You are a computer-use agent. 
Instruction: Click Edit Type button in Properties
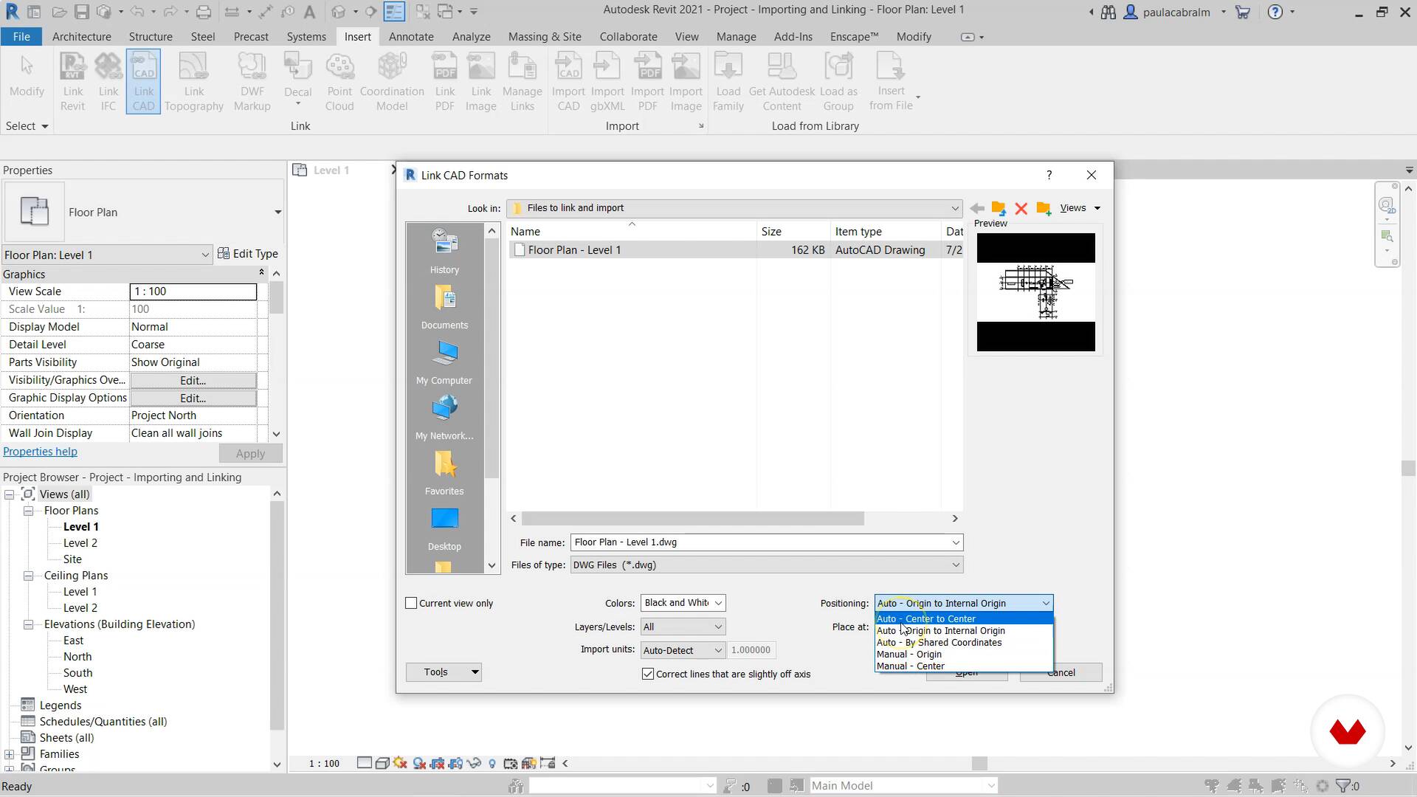click(x=248, y=254)
